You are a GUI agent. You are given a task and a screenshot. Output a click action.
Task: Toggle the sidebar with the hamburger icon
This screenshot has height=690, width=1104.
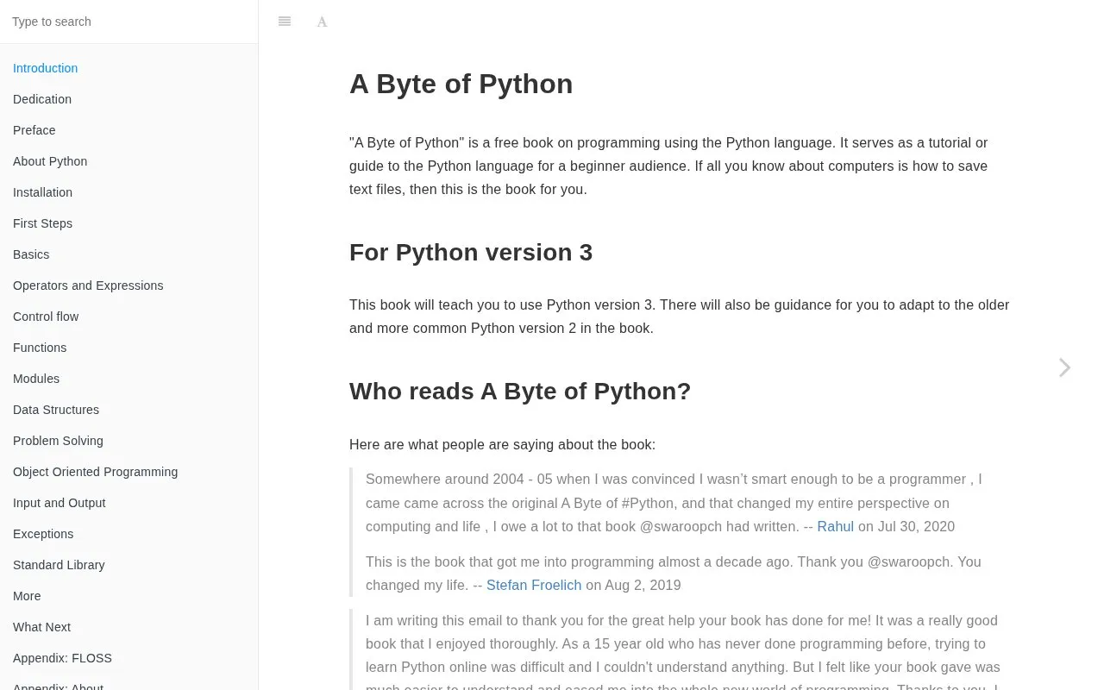coord(285,22)
